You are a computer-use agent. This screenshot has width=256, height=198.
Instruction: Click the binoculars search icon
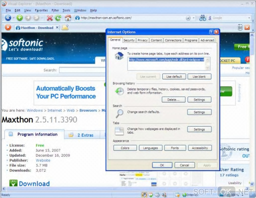[x=203, y=18]
